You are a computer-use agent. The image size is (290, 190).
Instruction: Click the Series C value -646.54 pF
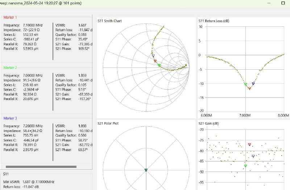(31, 140)
